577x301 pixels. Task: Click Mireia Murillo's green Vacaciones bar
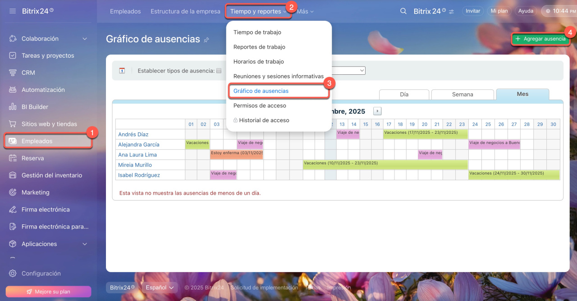pos(385,165)
